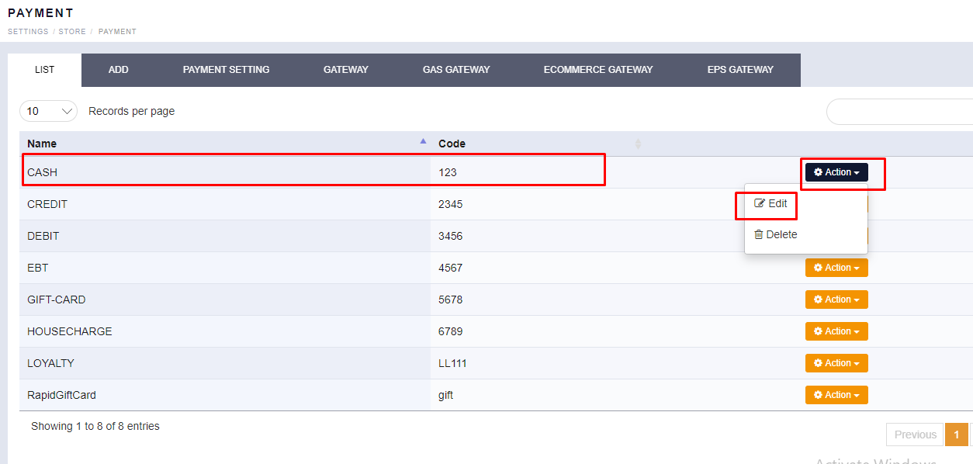
Task: Expand Action menu for HOUSECHARGE row
Action: point(836,331)
